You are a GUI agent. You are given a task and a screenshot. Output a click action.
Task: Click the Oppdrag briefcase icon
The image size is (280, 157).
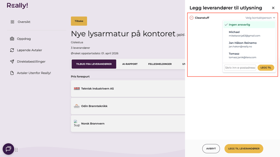click(x=12, y=39)
